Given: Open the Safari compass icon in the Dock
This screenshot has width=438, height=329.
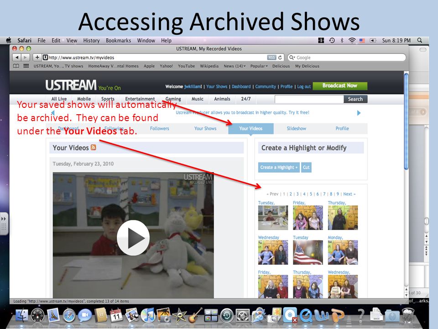Looking at the screenshot, I should click(x=69, y=316).
